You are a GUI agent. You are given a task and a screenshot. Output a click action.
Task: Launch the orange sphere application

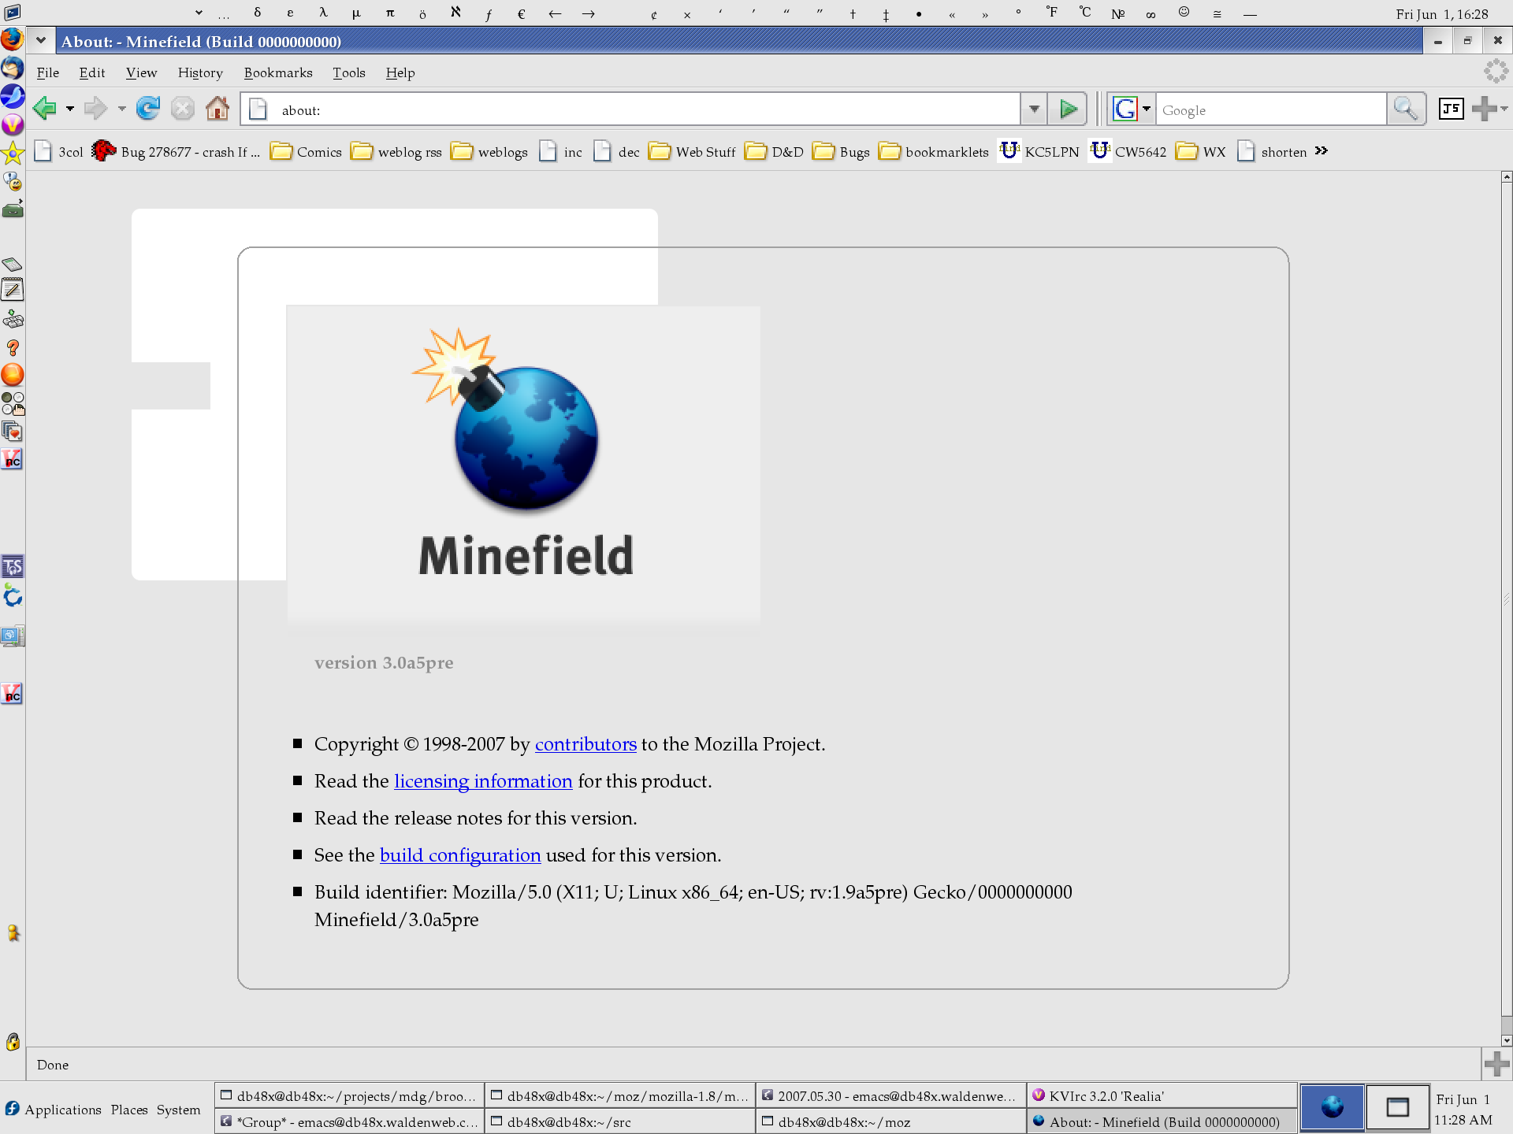click(x=13, y=375)
